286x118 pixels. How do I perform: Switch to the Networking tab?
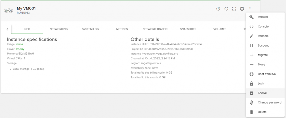(59, 29)
